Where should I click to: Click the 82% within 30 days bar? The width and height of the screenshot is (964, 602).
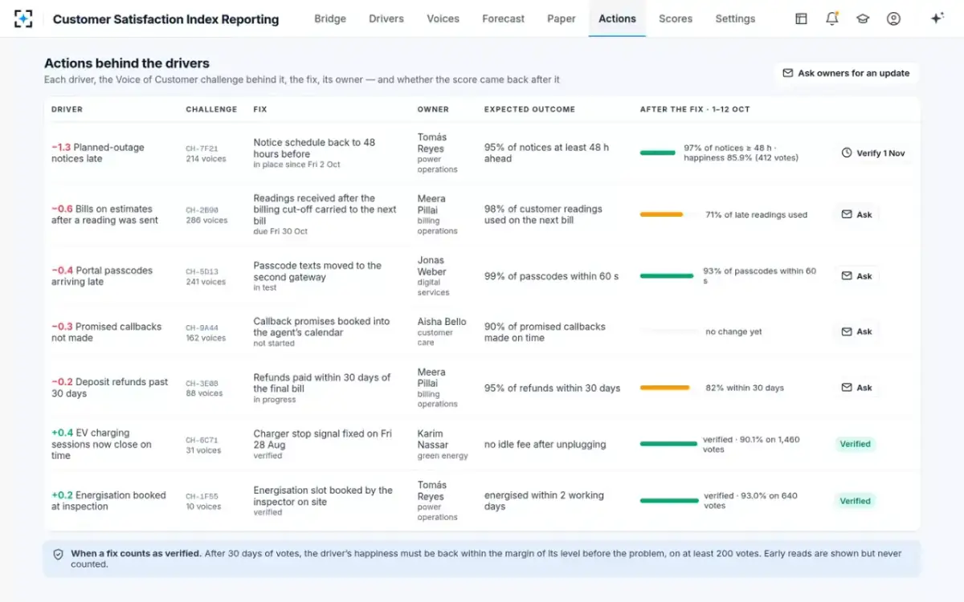coord(665,388)
